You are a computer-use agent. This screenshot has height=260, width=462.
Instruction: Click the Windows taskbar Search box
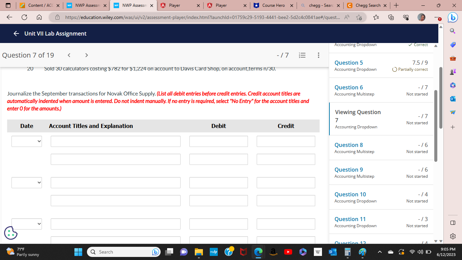(124, 252)
